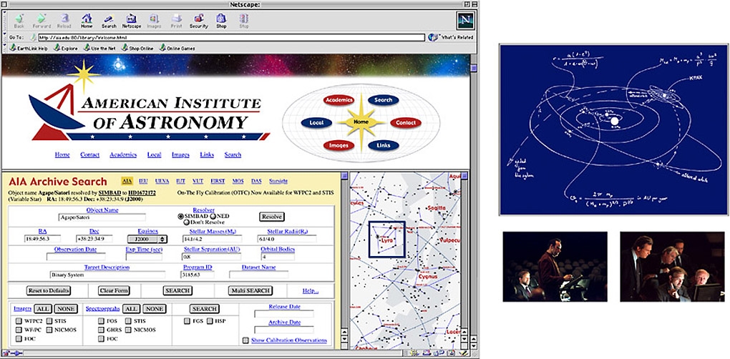Image resolution: width=730 pixels, height=359 pixels.
Task: Select the SIMBAD resolver radio button
Action: pos(180,216)
